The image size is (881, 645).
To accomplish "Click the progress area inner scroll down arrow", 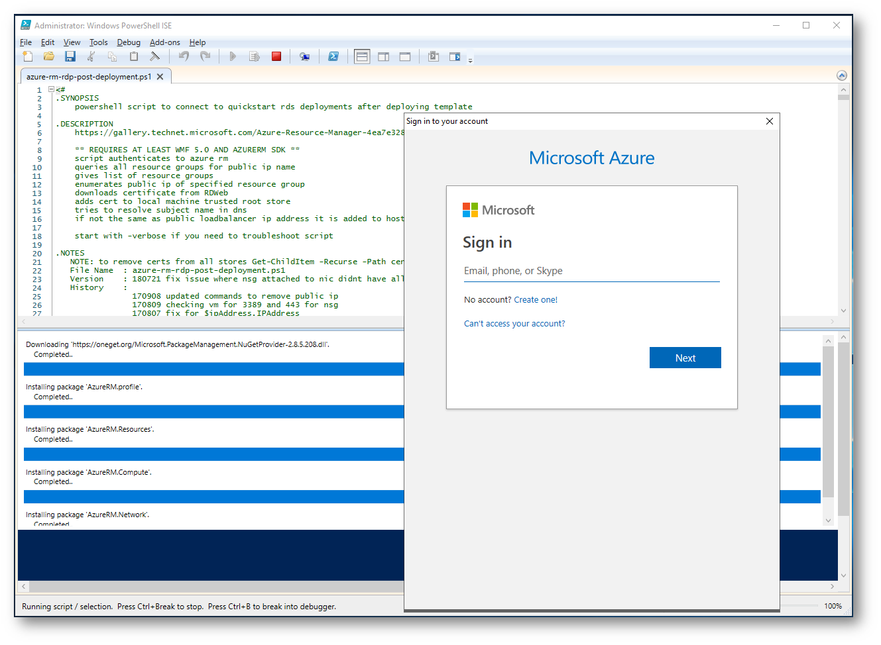I will (828, 521).
